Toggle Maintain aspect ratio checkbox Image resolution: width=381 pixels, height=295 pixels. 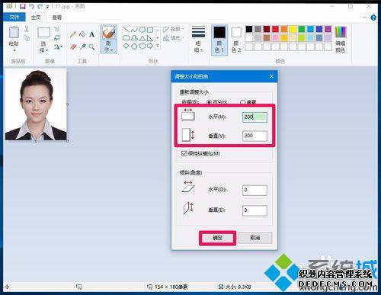tap(184, 153)
